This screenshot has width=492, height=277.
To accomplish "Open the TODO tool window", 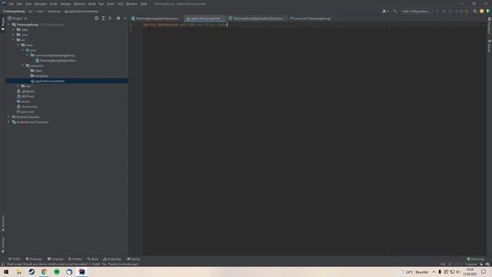I will click(x=15, y=259).
